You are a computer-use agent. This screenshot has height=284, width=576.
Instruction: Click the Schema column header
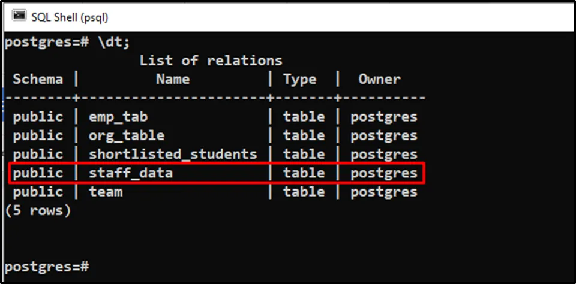pyautogui.click(x=38, y=79)
